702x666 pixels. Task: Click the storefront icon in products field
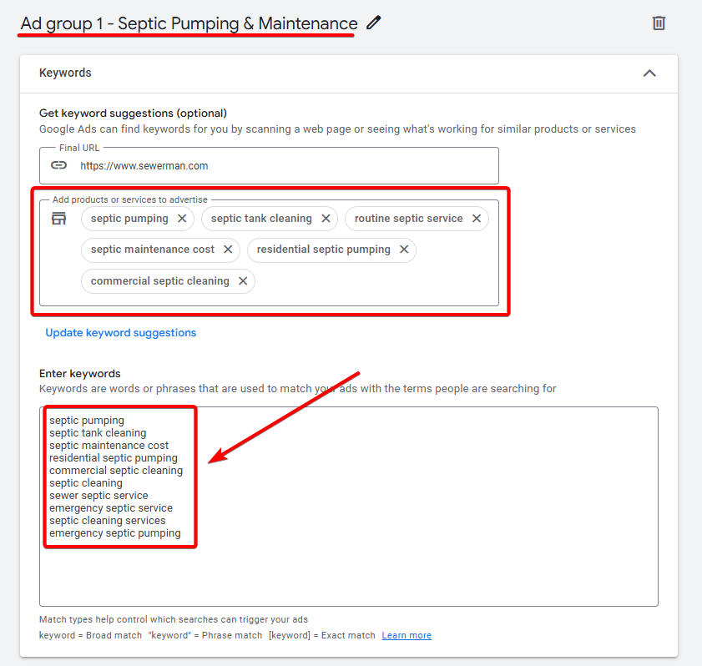point(58,219)
